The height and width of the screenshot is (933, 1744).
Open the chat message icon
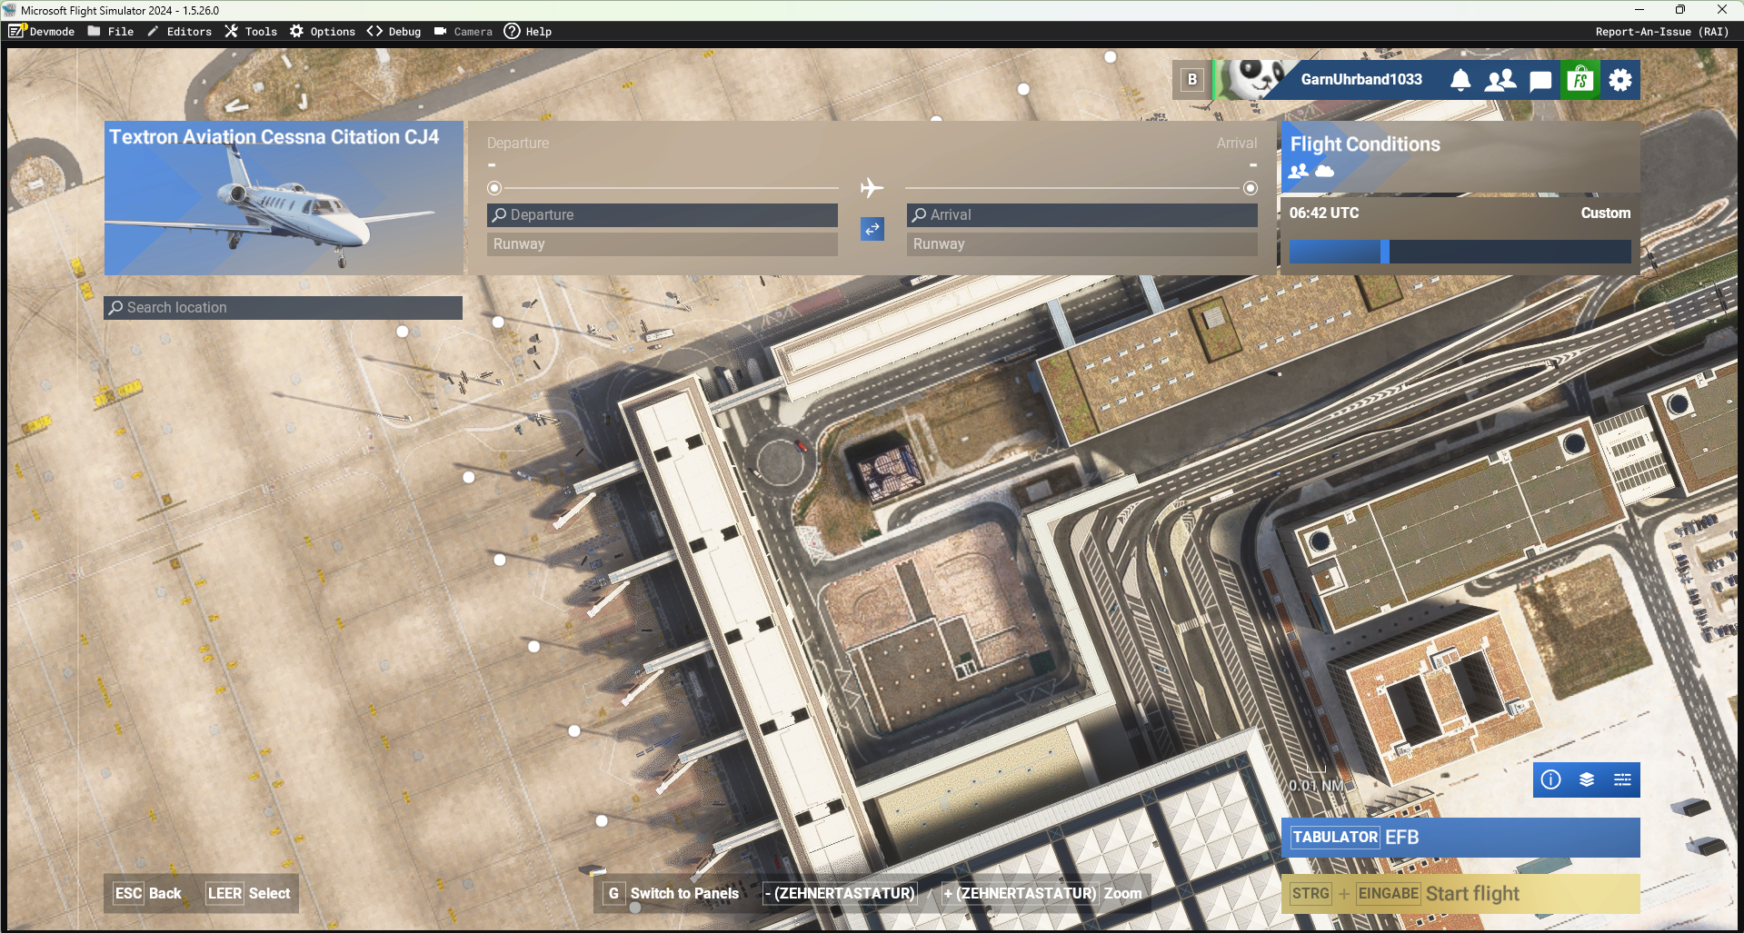click(x=1540, y=81)
